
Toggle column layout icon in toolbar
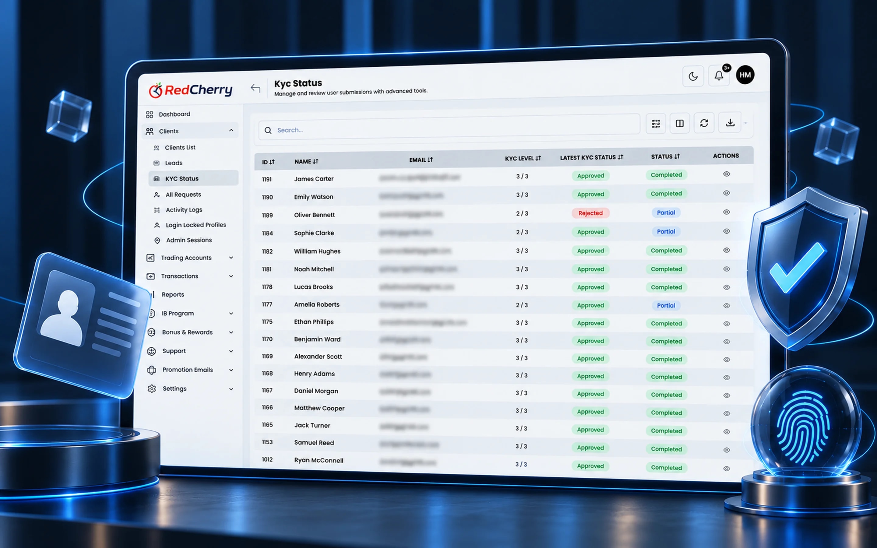[x=680, y=124]
